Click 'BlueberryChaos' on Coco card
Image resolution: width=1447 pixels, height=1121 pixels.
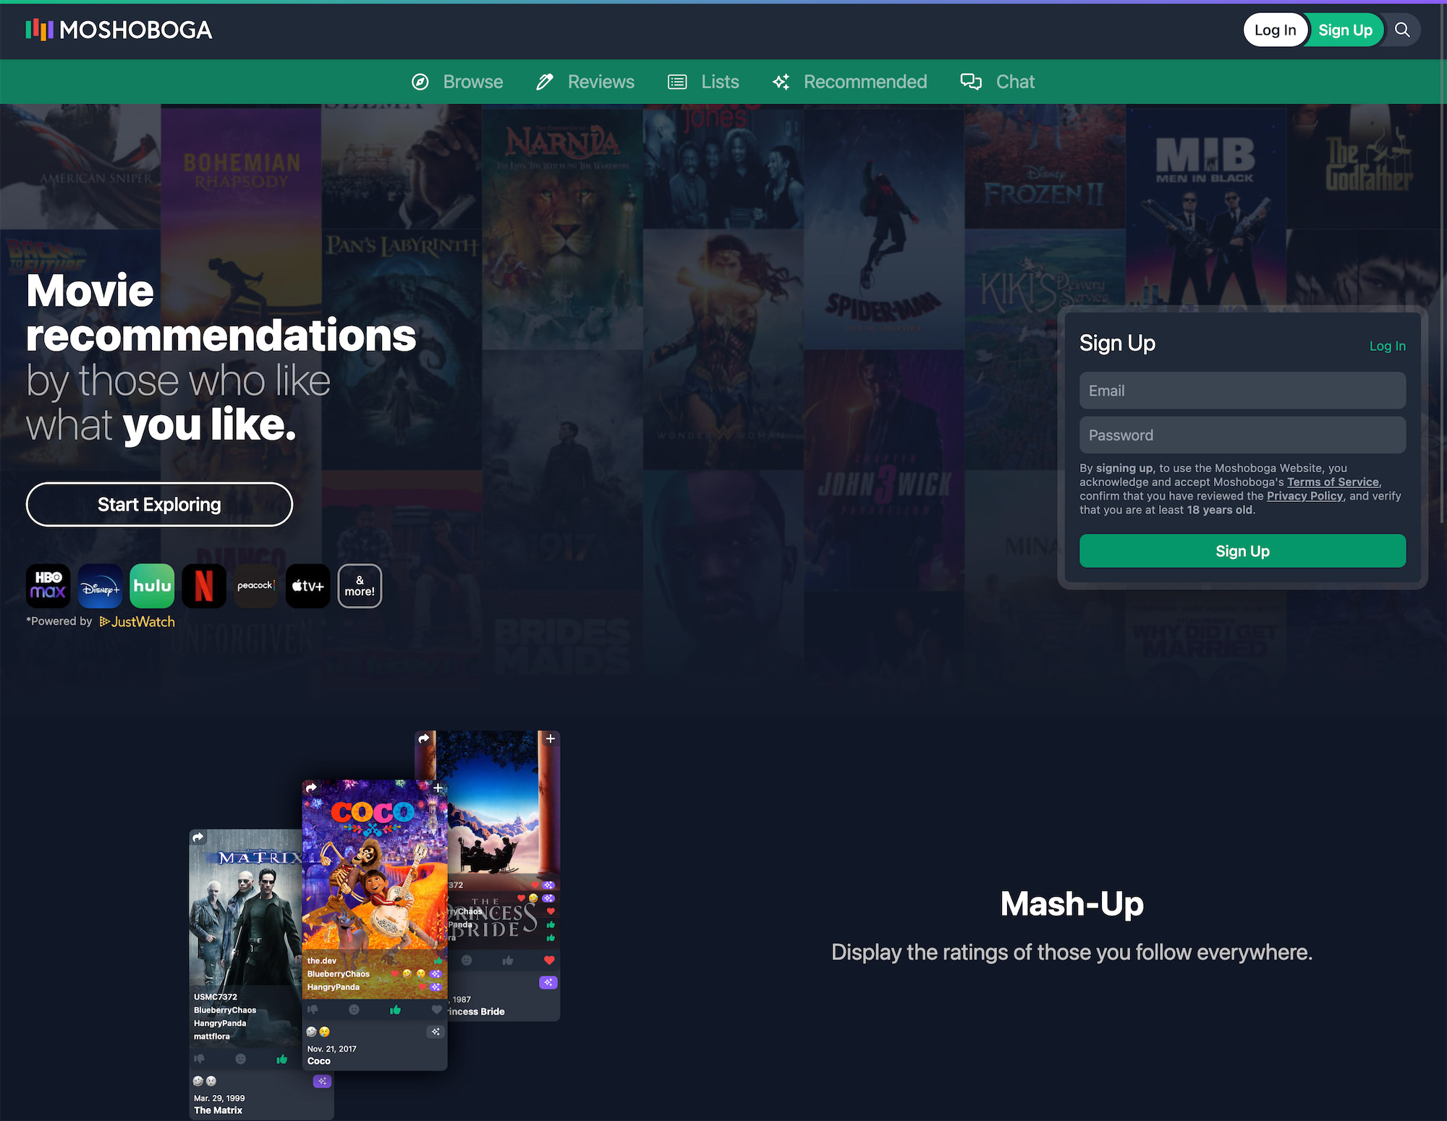point(338,973)
